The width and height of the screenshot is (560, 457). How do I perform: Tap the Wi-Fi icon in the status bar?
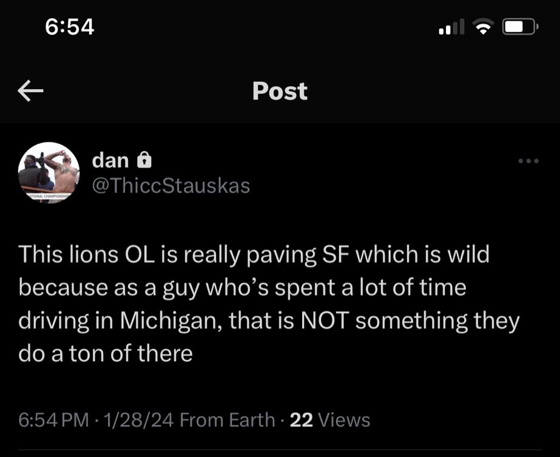tap(484, 27)
